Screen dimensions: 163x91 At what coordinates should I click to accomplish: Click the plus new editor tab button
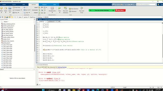tap(59, 21)
